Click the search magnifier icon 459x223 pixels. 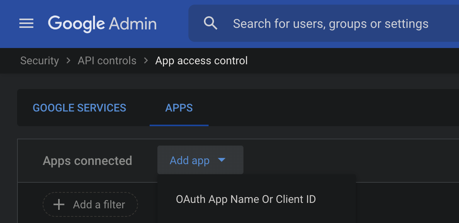point(211,23)
